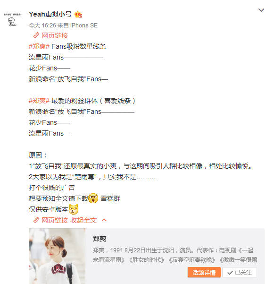
Task: Open the 郑爽 topic card title
Action: coord(100,239)
